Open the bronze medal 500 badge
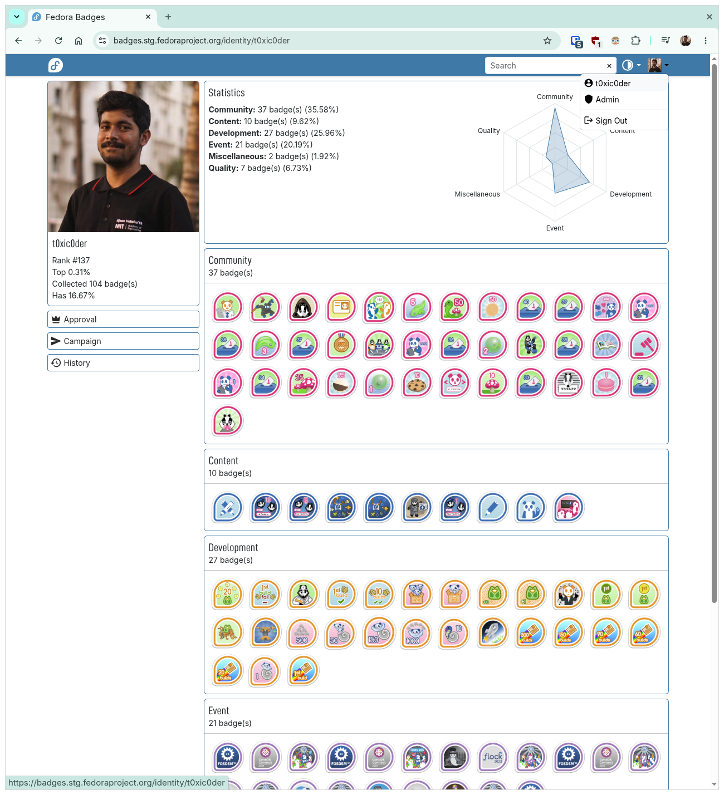 coord(341,345)
